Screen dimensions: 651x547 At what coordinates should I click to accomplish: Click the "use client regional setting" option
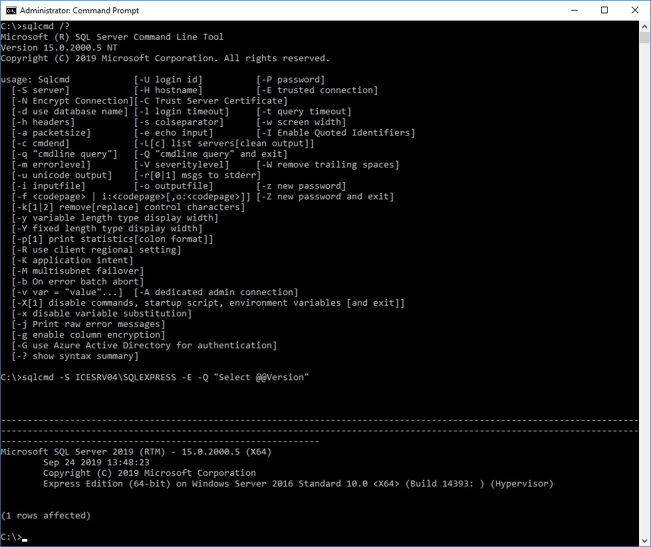click(x=96, y=250)
